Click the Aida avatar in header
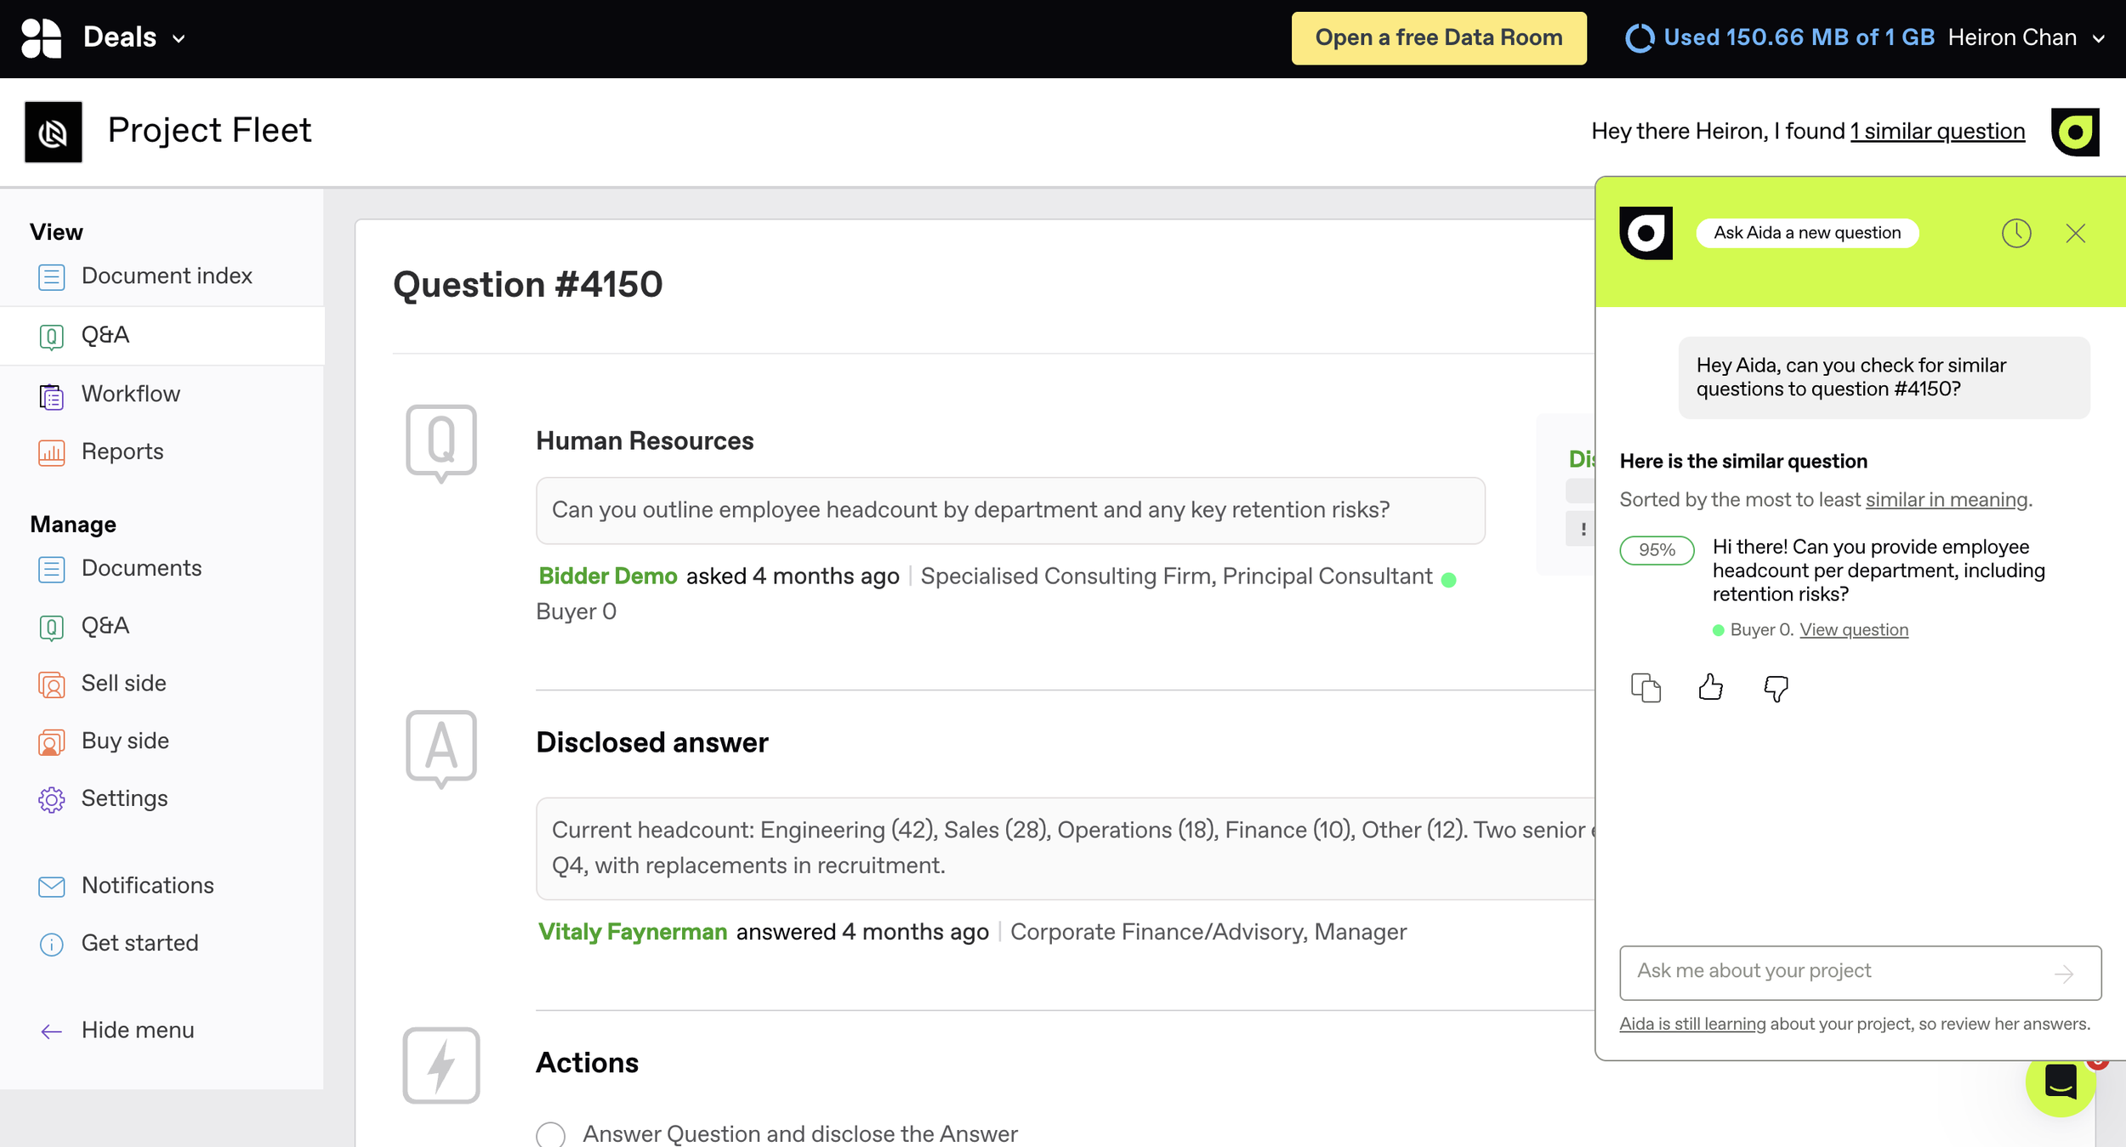Viewport: 2126px width, 1147px height. (x=2075, y=132)
